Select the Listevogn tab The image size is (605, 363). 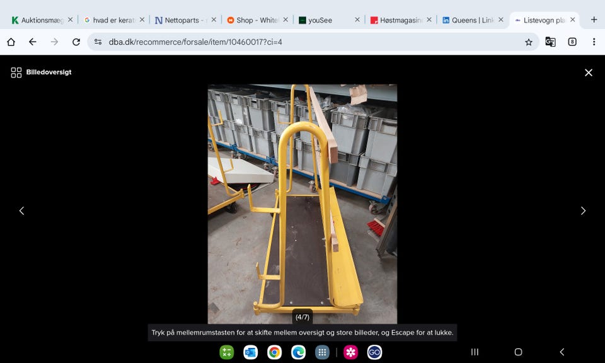click(539, 20)
